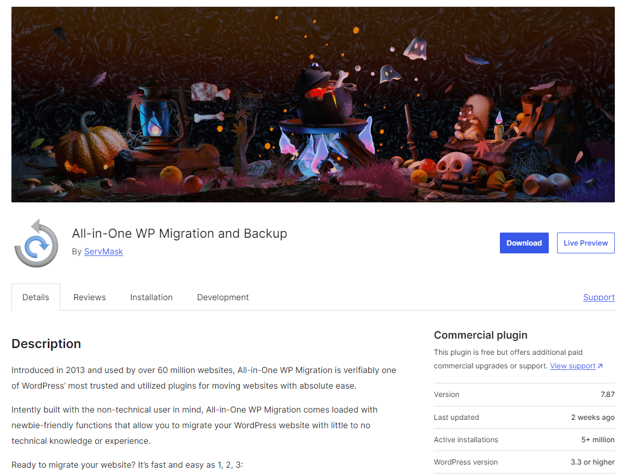Click the View support link
This screenshot has width=619, height=475.
(x=571, y=366)
